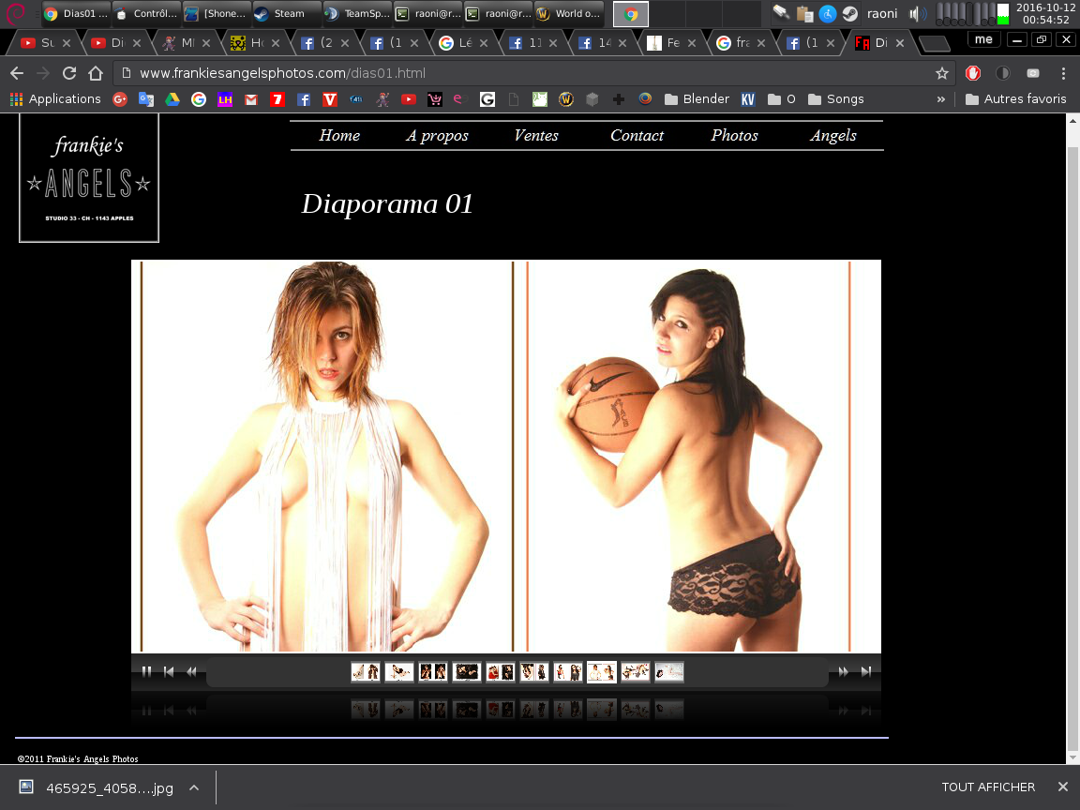Screen dimensions: 1080x810
Task: Open the Photos menu item
Action: pos(734,136)
